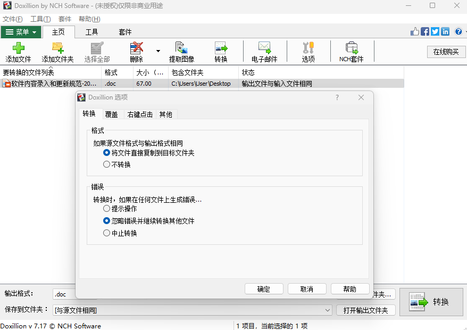Image resolution: width=467 pixels, height=330 pixels.
Task: Switch to the 其他 tab in dialog
Action: pos(166,114)
